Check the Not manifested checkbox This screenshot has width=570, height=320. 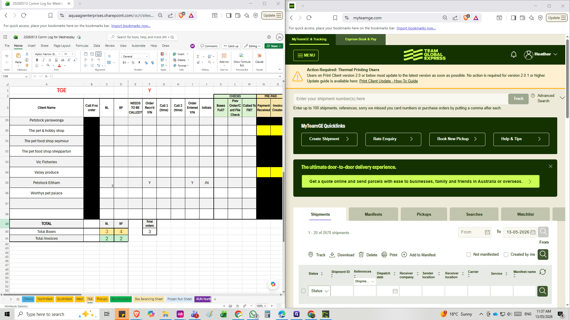point(469,255)
